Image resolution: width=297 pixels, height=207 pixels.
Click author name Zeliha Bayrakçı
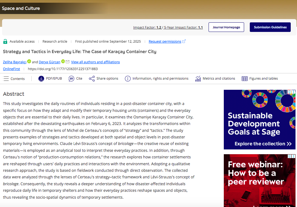[15, 62]
